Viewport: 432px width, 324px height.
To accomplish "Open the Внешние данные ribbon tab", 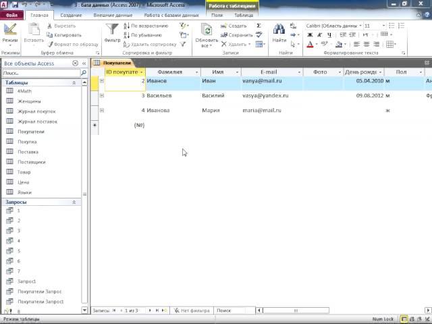I will [x=112, y=14].
